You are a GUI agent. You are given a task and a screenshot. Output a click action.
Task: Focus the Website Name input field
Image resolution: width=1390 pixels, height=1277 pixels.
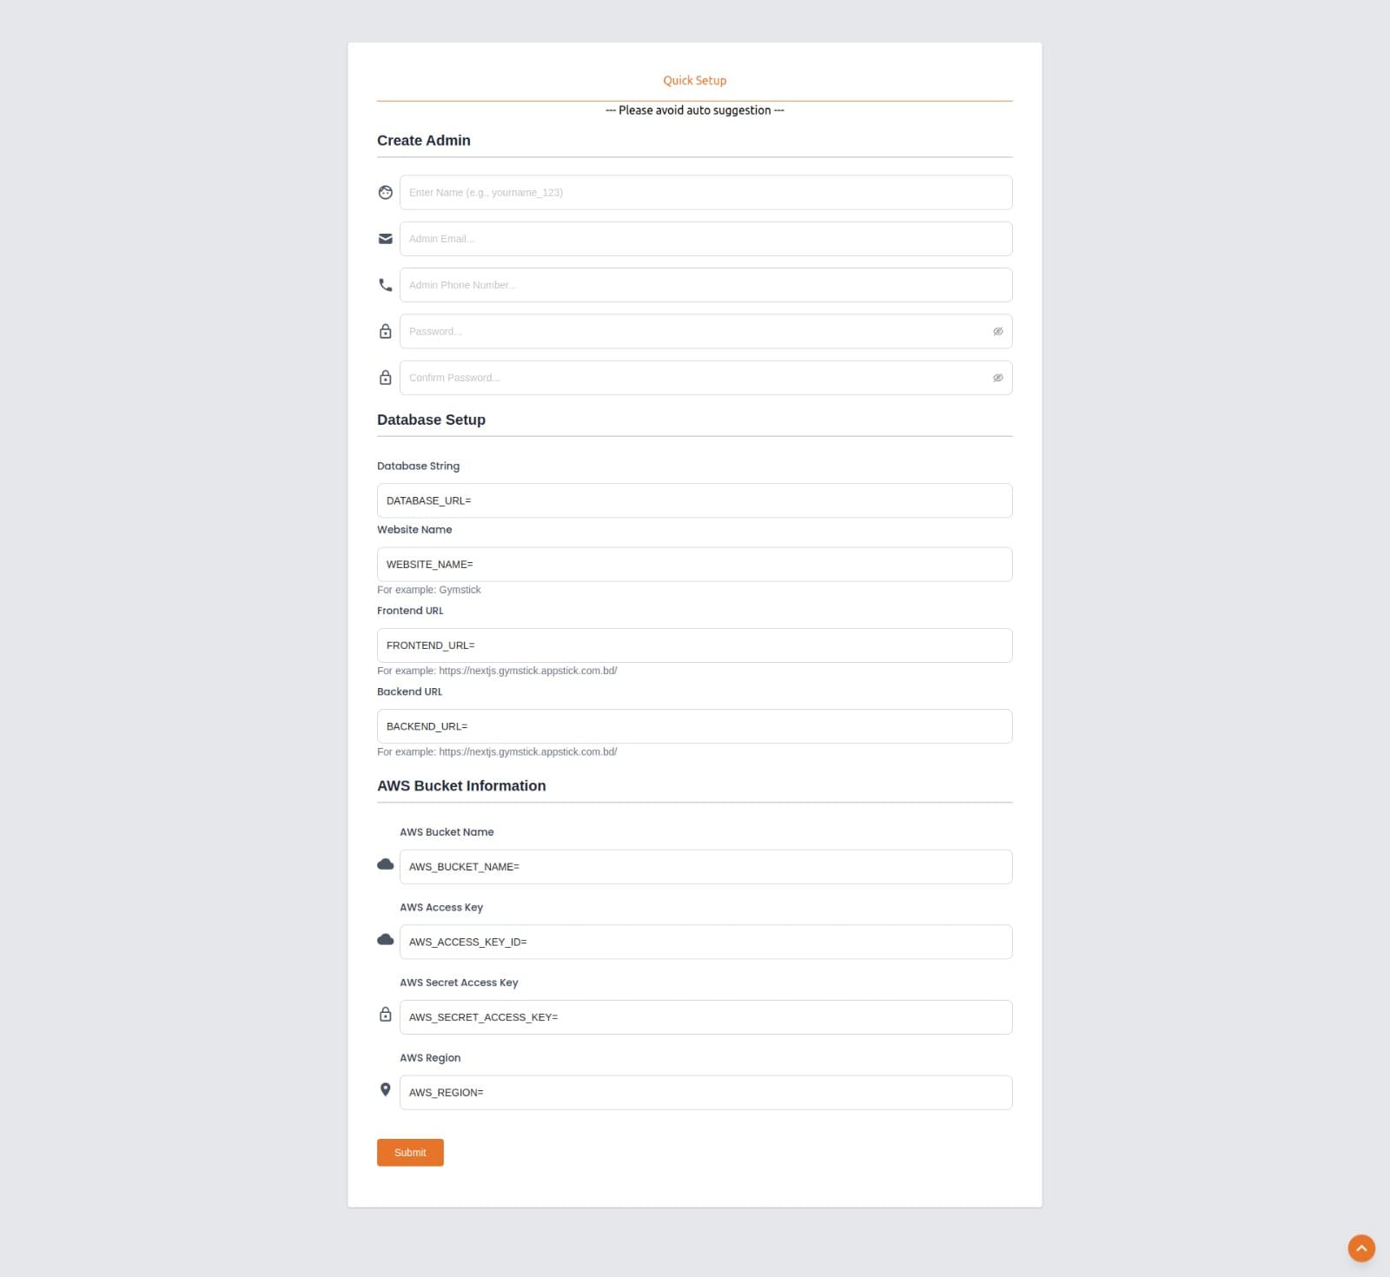pos(694,565)
